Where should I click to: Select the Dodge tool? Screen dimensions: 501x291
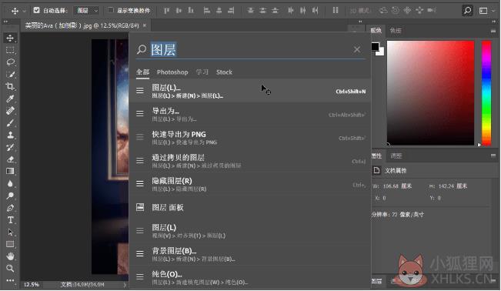10,196
